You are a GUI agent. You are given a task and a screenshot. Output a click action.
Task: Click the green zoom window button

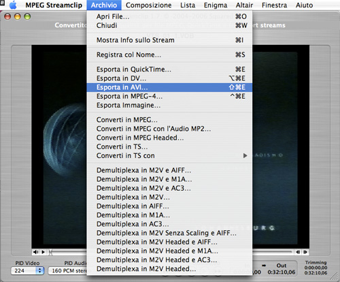27,16
